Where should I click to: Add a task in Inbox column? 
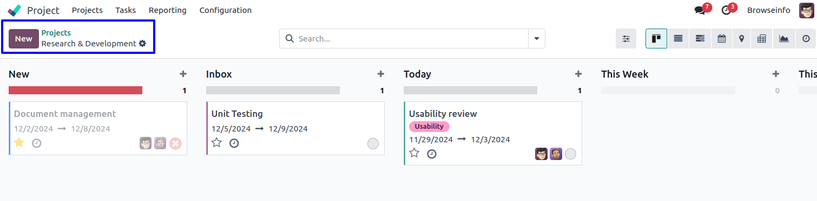click(x=380, y=74)
